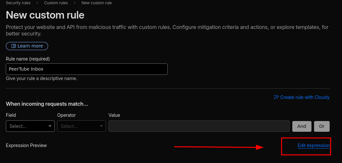
Task: Click the Edit expression link
Action: click(x=313, y=145)
